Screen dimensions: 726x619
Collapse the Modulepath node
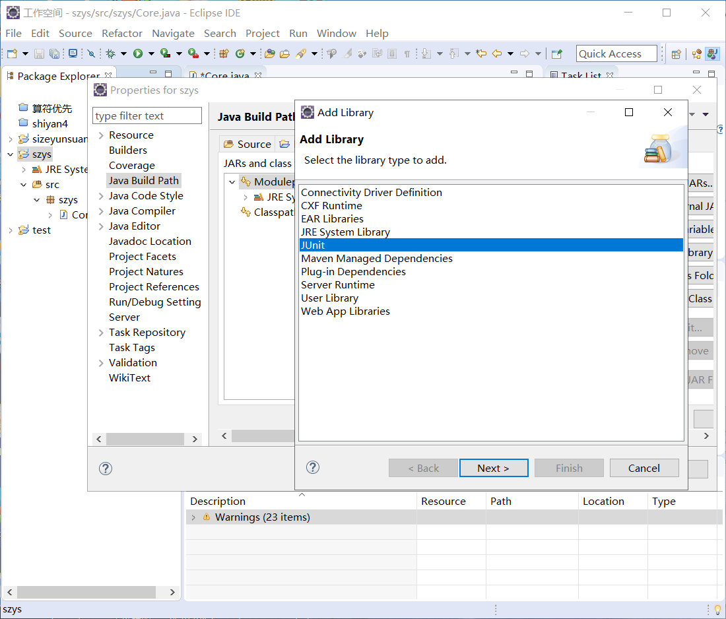[232, 182]
